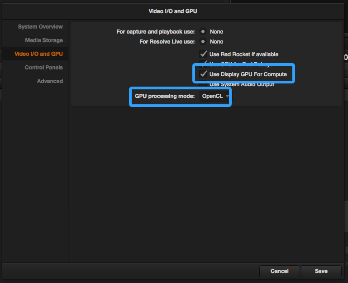Click Cancel to dismiss the dialog
Viewport: 348px width, 283px height.
[x=279, y=271]
